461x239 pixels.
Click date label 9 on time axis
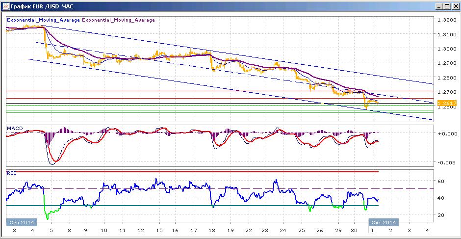click(x=85, y=231)
